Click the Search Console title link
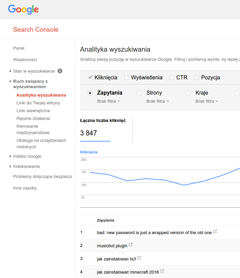This screenshot has height=278, width=240. pos(36,29)
